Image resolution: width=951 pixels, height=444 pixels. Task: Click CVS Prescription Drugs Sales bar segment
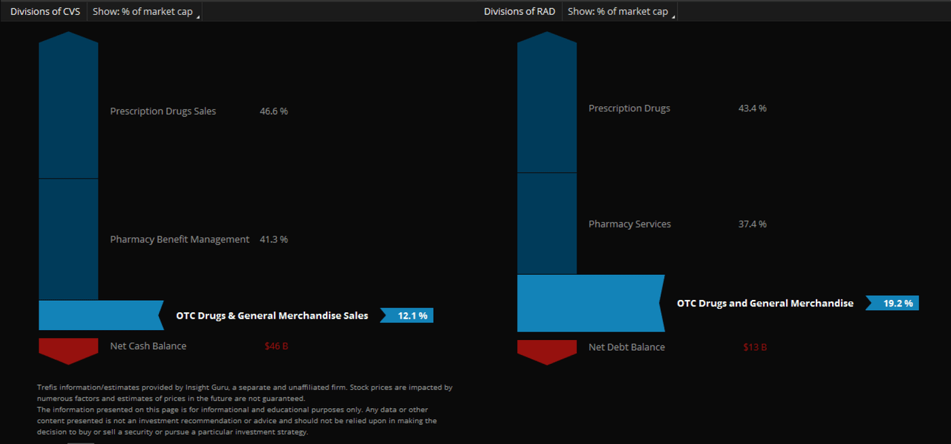pyautogui.click(x=69, y=105)
